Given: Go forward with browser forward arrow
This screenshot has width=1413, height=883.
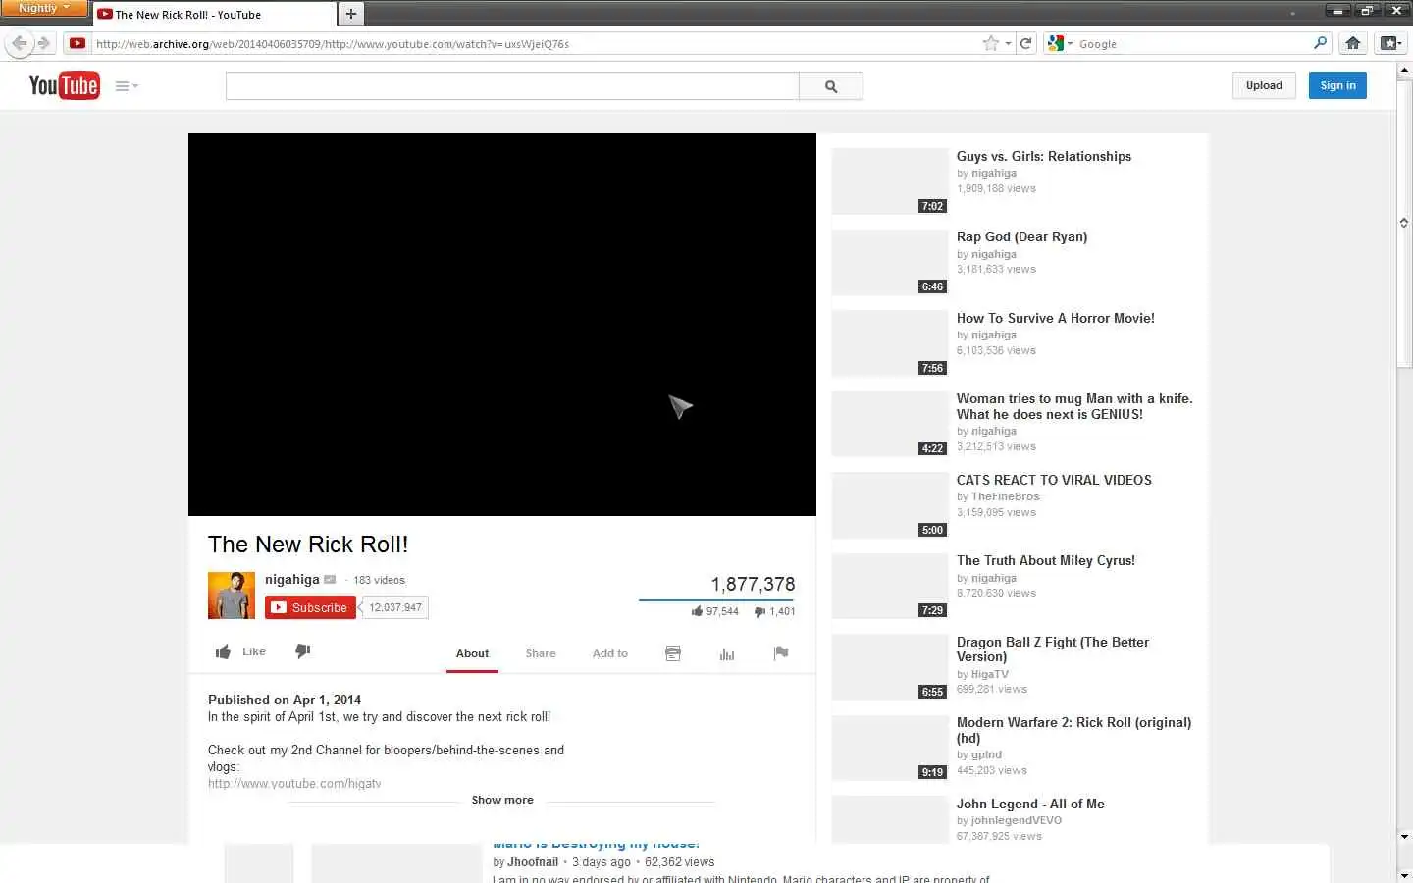Looking at the screenshot, I should pos(44,43).
